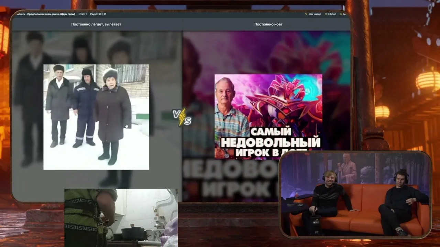Click the streamers' webcam overlay on orange sofa
The height and width of the screenshot is (247, 440).
tap(355, 195)
